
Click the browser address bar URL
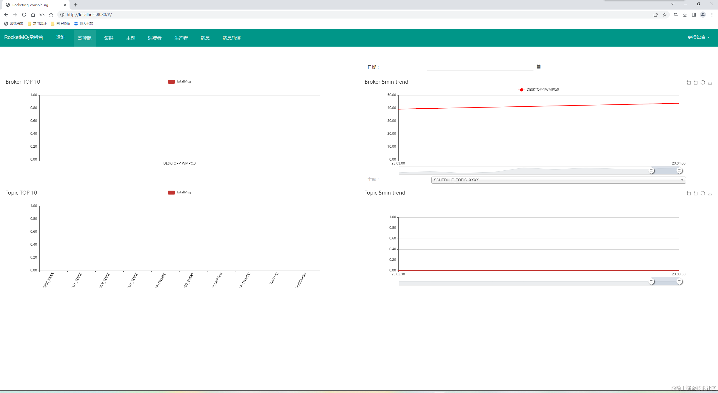pyautogui.click(x=89, y=15)
